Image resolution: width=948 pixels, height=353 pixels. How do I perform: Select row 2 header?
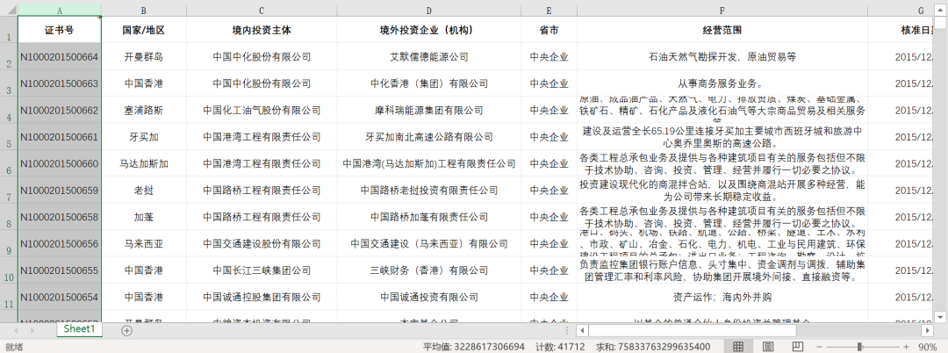[x=9, y=56]
